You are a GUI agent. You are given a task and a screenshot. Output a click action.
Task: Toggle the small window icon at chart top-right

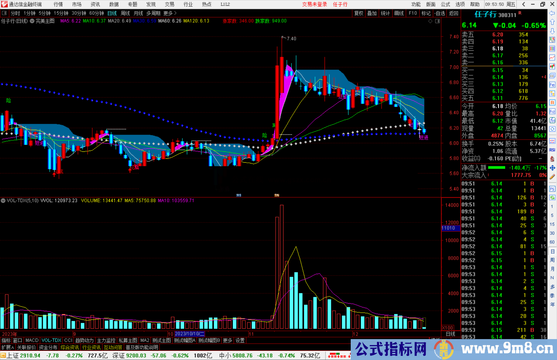point(437,21)
